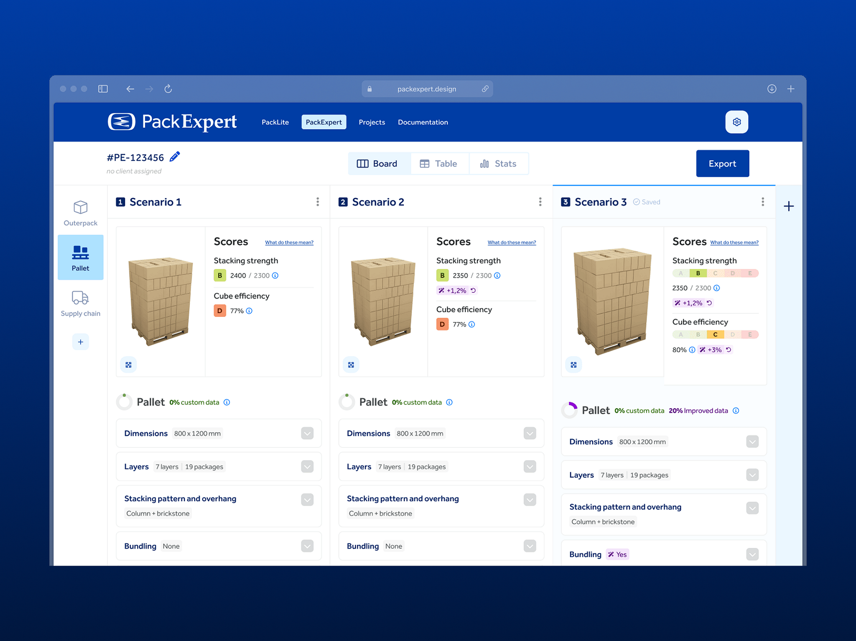Open Supply chain in the sidebar
The width and height of the screenshot is (856, 641).
point(80,304)
